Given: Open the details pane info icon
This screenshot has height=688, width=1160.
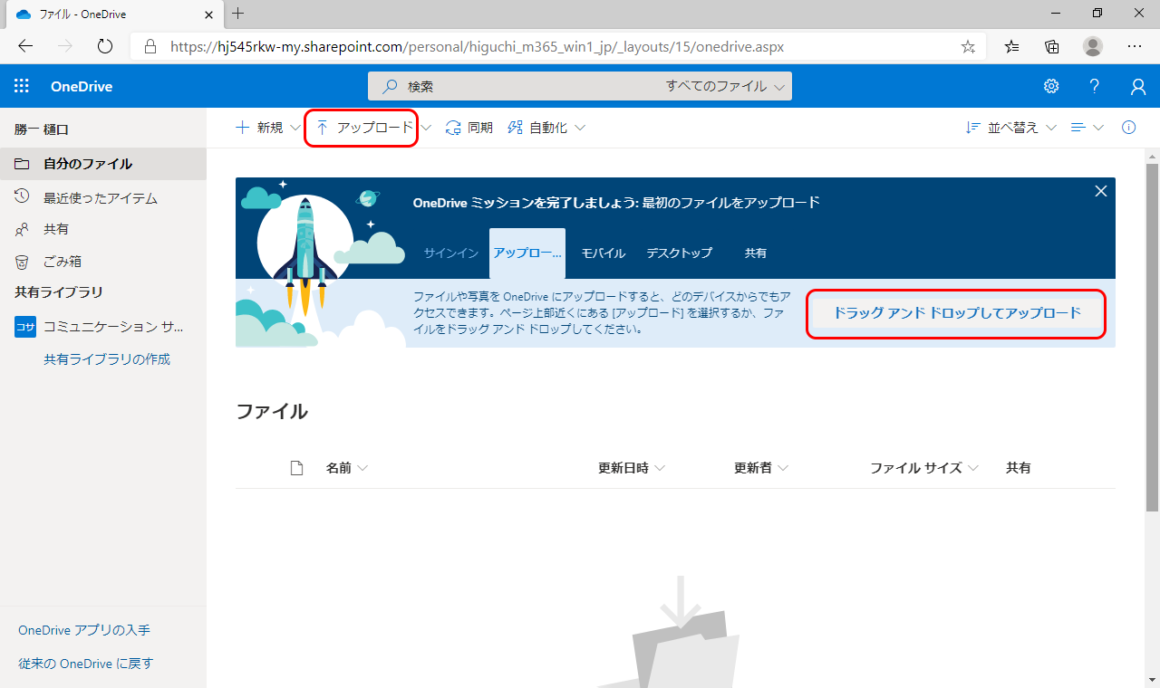Looking at the screenshot, I should coord(1128,128).
